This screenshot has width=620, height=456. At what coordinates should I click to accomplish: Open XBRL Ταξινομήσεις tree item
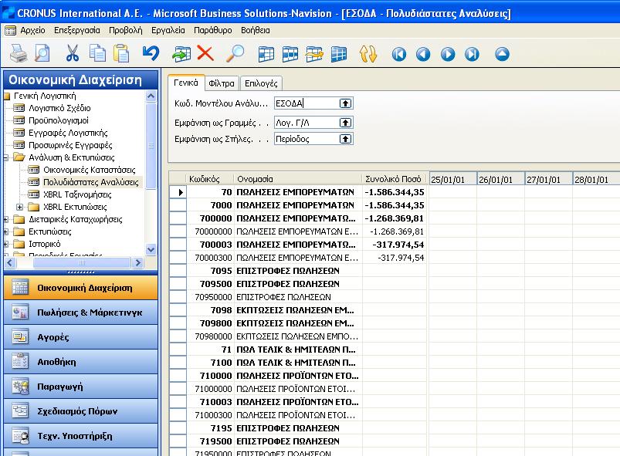pyautogui.click(x=77, y=194)
